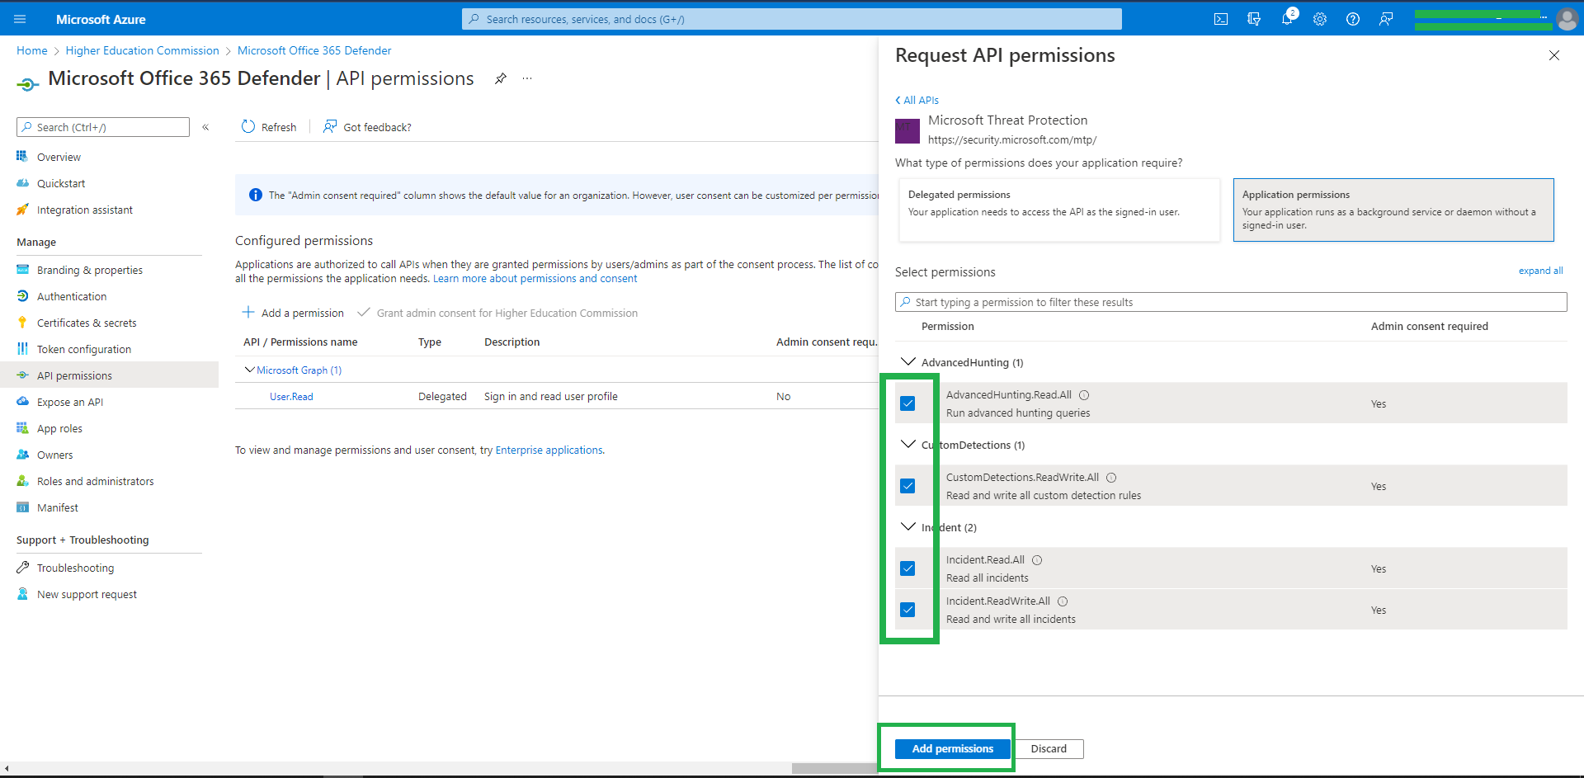Open the Enterprise applications link
This screenshot has width=1584, height=778.
click(549, 450)
